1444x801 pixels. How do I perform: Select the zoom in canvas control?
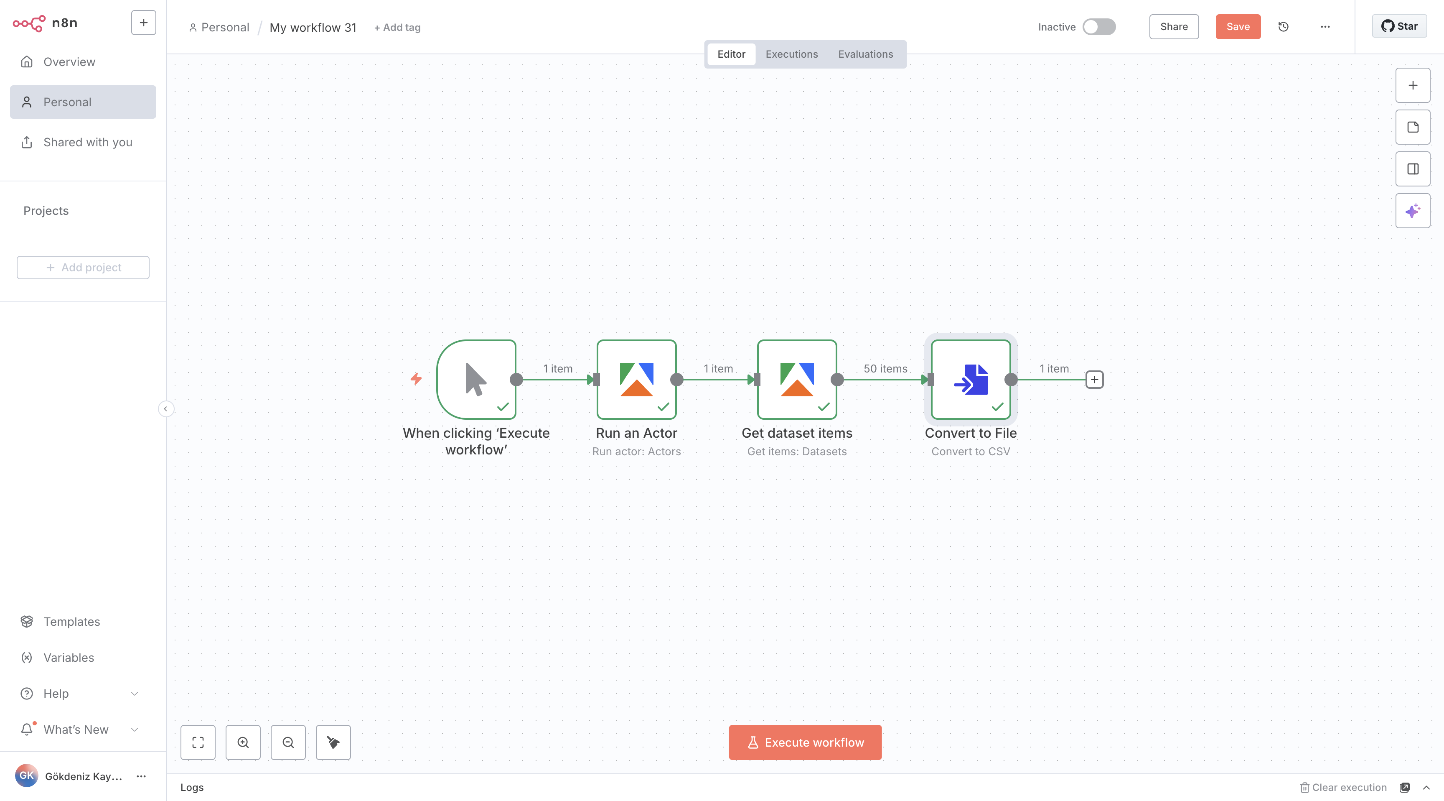[x=243, y=742]
